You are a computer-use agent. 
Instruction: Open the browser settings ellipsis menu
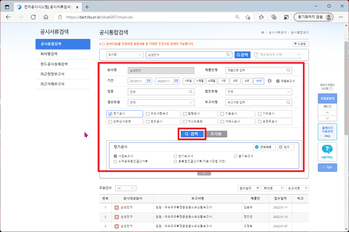[x=341, y=17]
